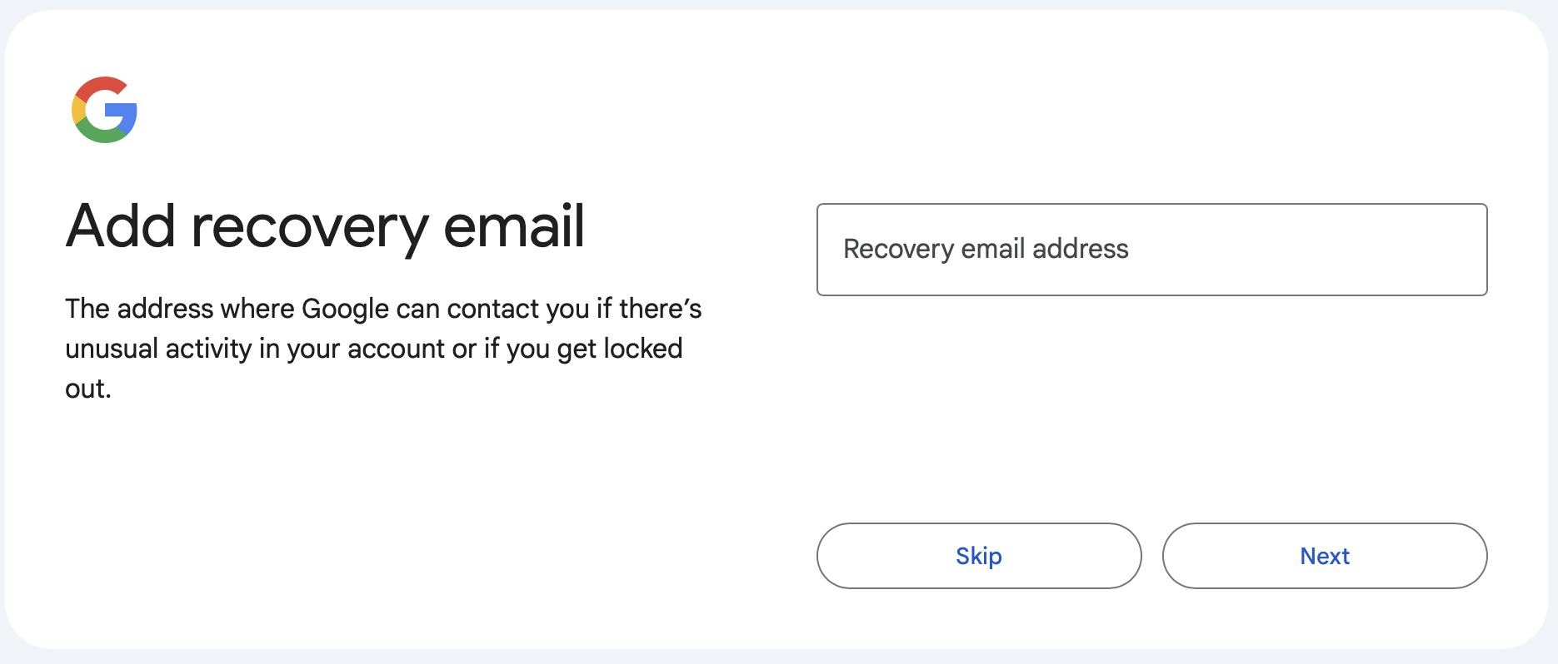Viewport: 1558px width, 664px height.
Task: Place cursor in recovery email input
Action: pyautogui.click(x=1151, y=250)
